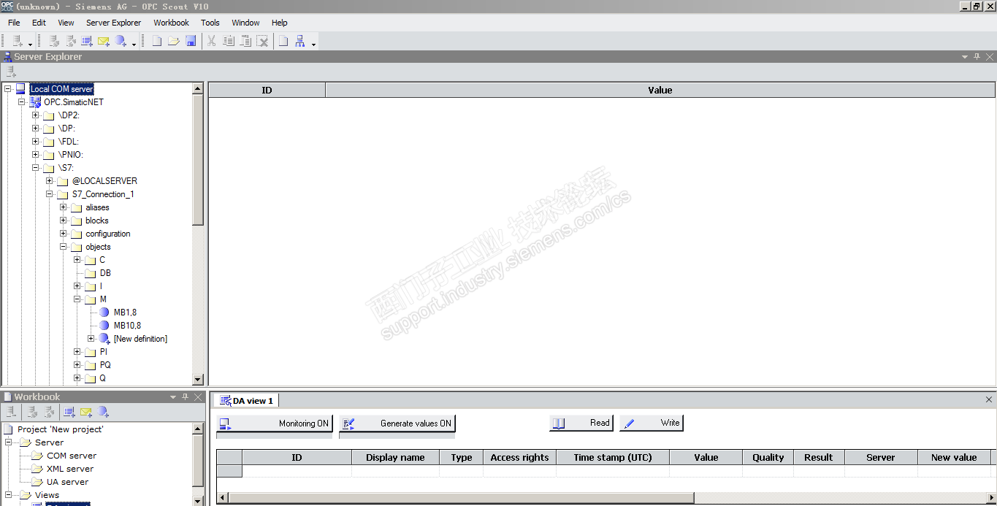Add a new envelope view from main toolbar

click(x=104, y=42)
